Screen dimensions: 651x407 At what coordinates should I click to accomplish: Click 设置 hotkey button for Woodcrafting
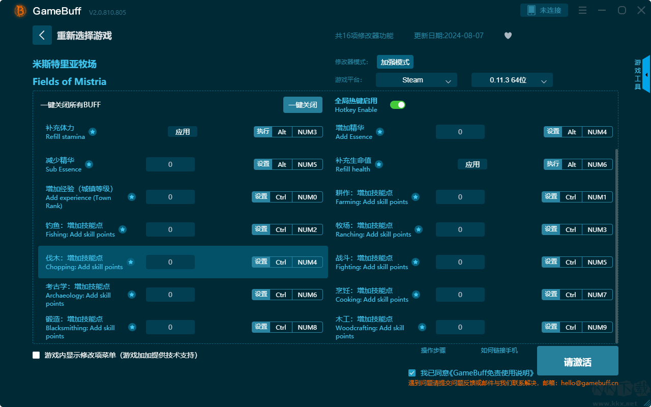click(x=551, y=327)
